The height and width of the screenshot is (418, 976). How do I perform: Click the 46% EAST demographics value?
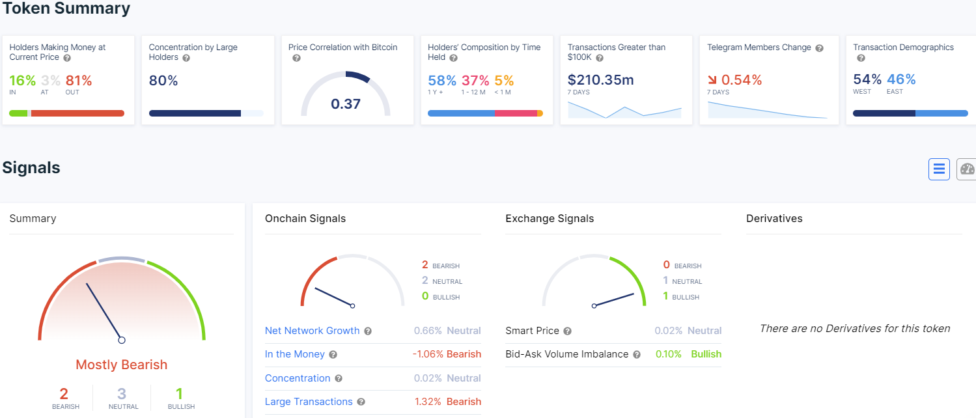tap(901, 79)
